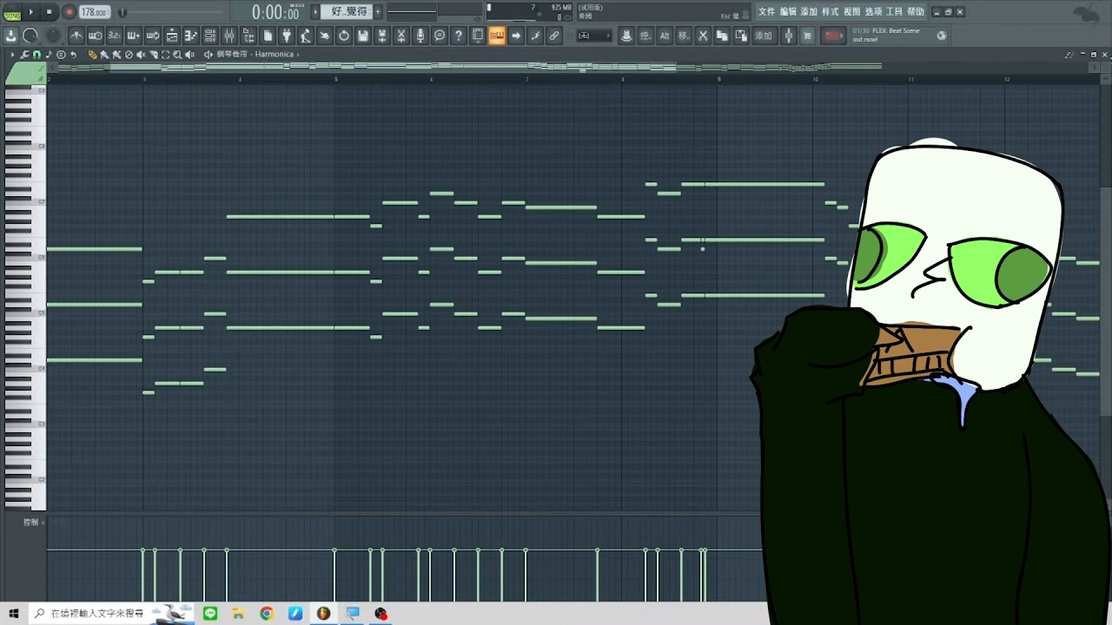Click the master volume knob
Image resolution: width=1112 pixels, height=625 pixels.
click(x=30, y=36)
